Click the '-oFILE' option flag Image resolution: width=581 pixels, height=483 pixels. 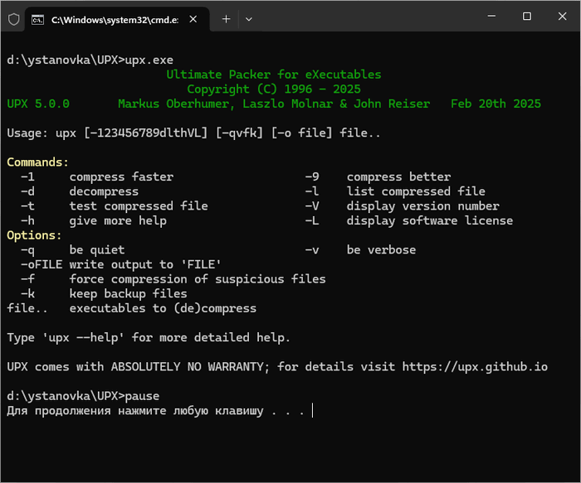tap(41, 264)
